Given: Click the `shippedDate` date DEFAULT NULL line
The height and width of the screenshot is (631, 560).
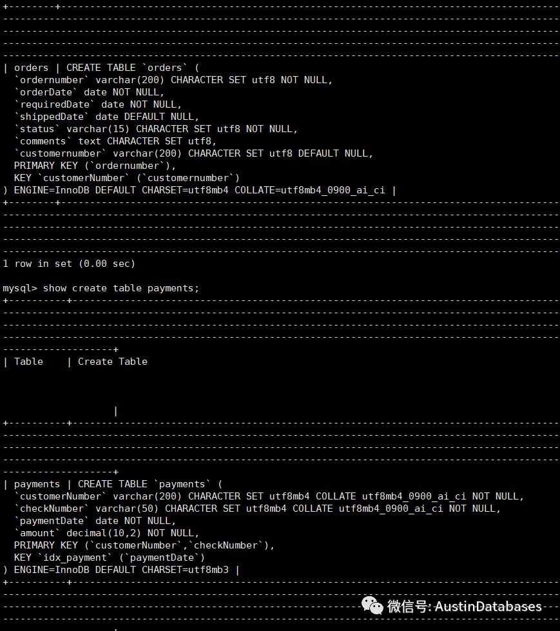Looking at the screenshot, I should (x=106, y=117).
